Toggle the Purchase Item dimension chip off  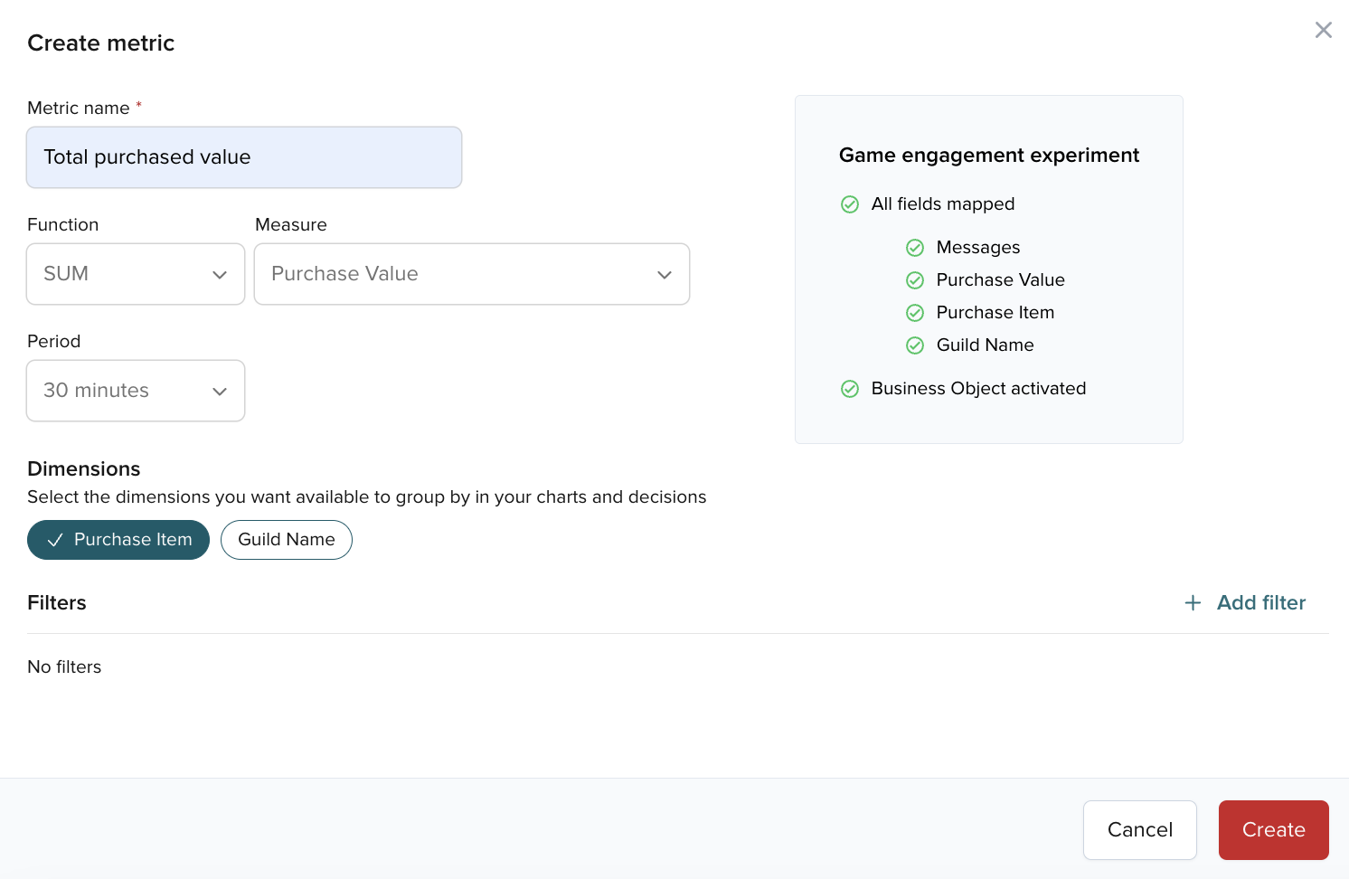tap(118, 540)
